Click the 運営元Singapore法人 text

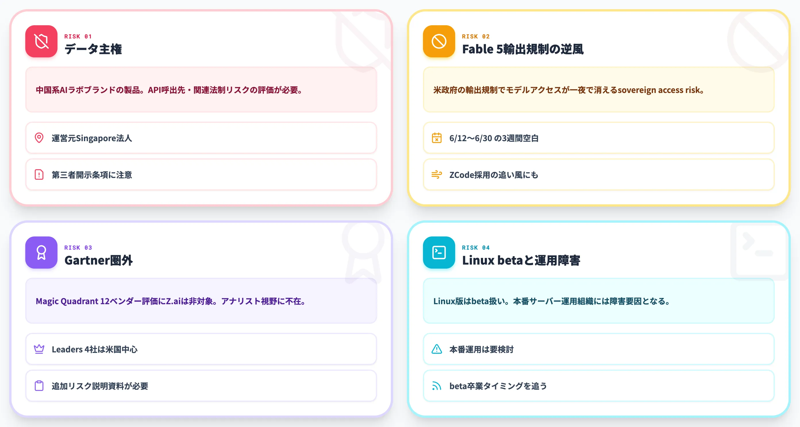[x=92, y=138]
